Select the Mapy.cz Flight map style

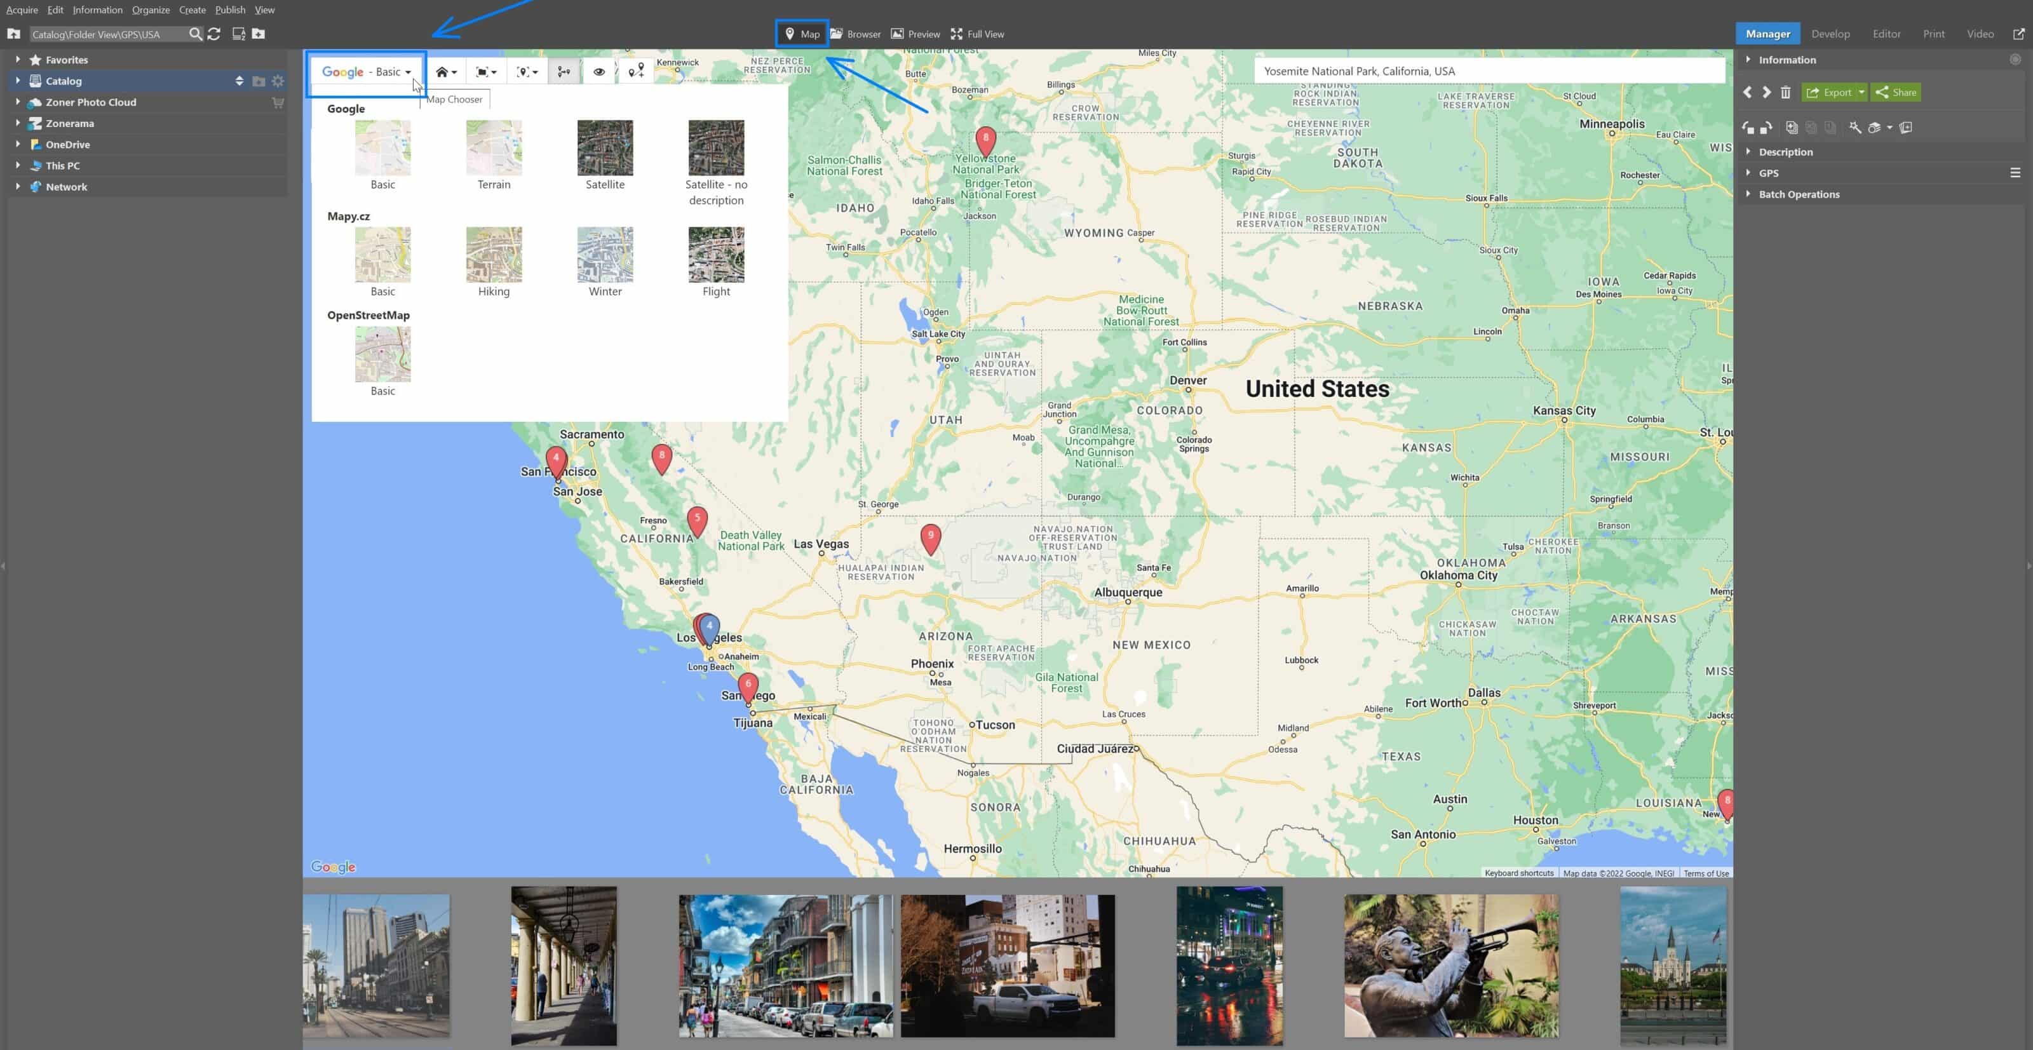click(716, 262)
